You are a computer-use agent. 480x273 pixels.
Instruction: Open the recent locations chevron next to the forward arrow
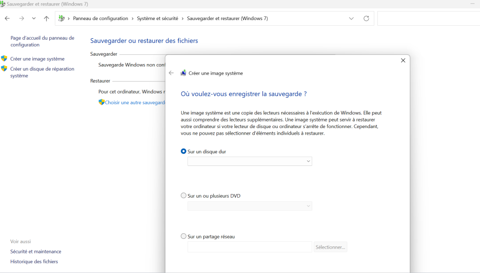coord(34,18)
